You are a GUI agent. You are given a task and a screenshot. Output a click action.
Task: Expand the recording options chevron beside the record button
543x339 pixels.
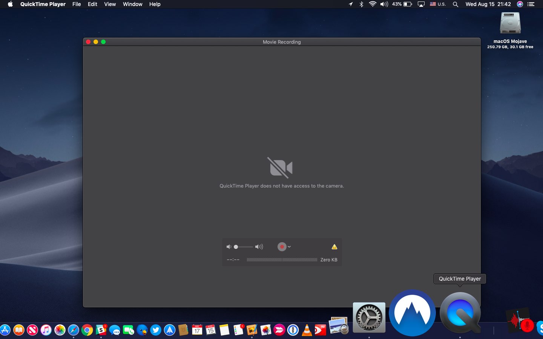pyautogui.click(x=289, y=247)
